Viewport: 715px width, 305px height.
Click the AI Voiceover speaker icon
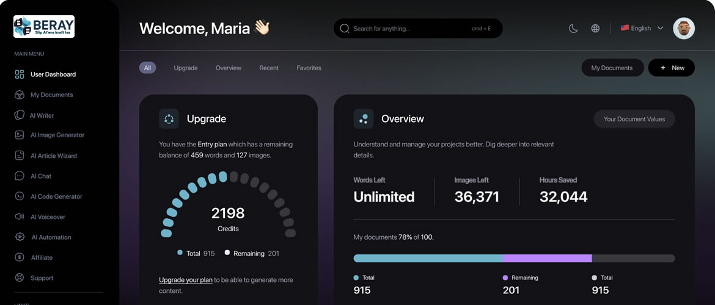pos(20,217)
